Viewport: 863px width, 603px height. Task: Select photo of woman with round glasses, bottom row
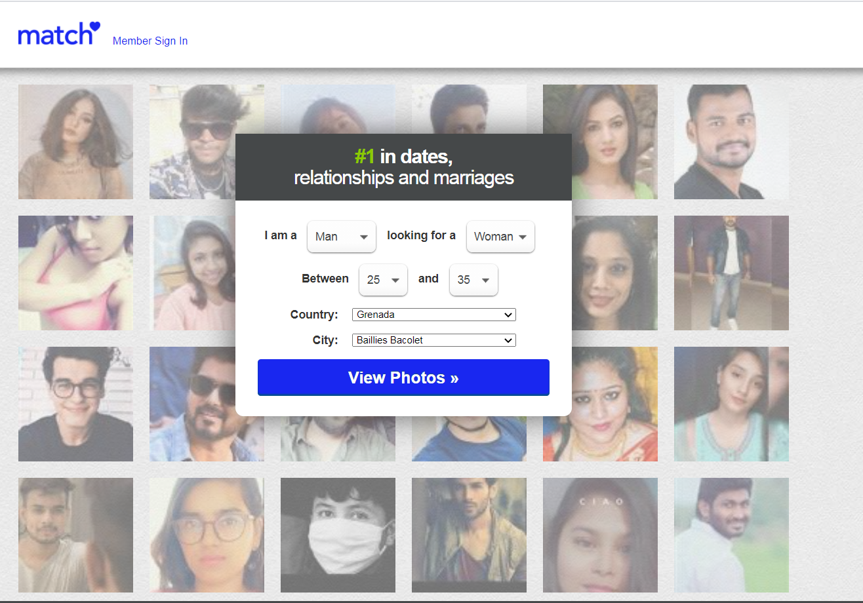207,535
